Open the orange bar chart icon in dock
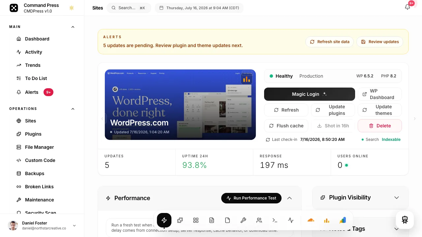This screenshot has width=422, height=237. 327,220
